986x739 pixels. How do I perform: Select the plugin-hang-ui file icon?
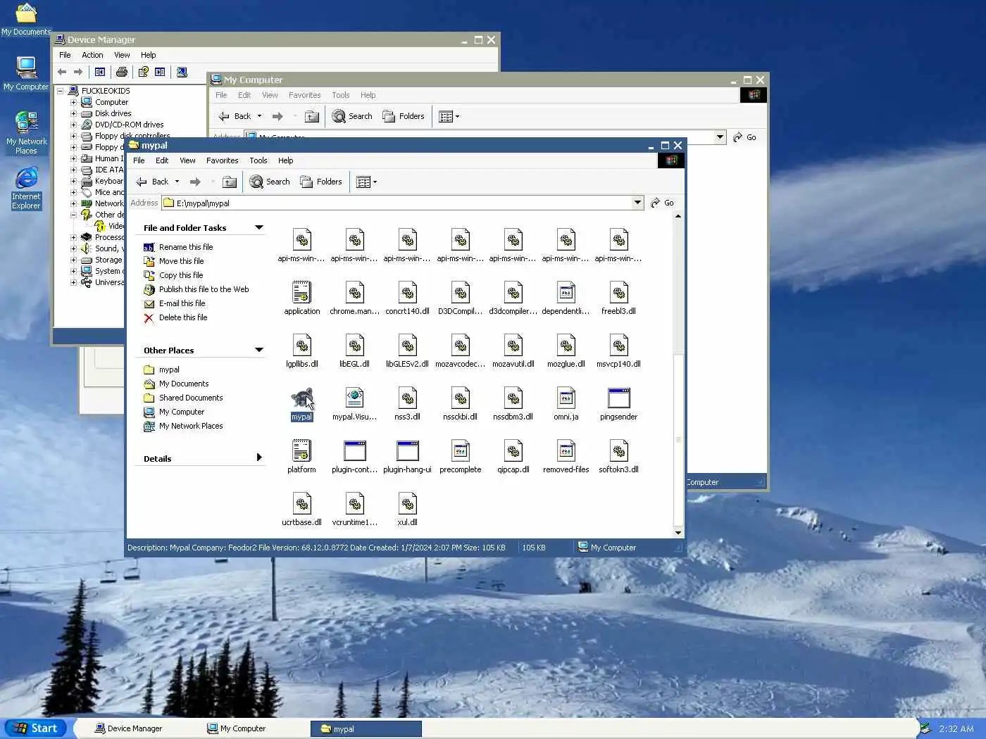click(408, 451)
